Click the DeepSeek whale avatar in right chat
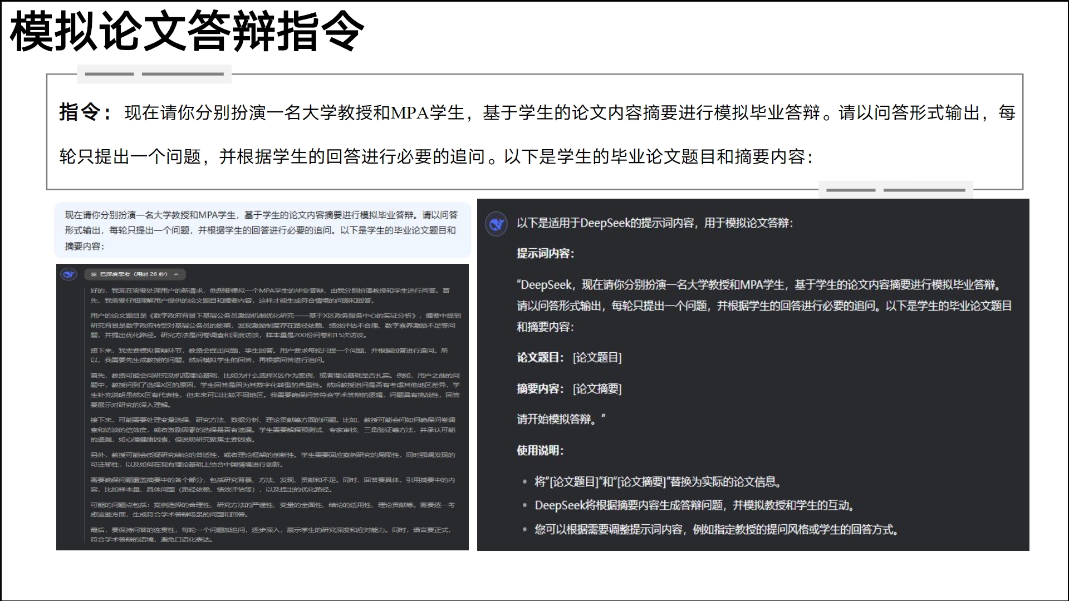Image resolution: width=1069 pixels, height=601 pixels. 496,224
